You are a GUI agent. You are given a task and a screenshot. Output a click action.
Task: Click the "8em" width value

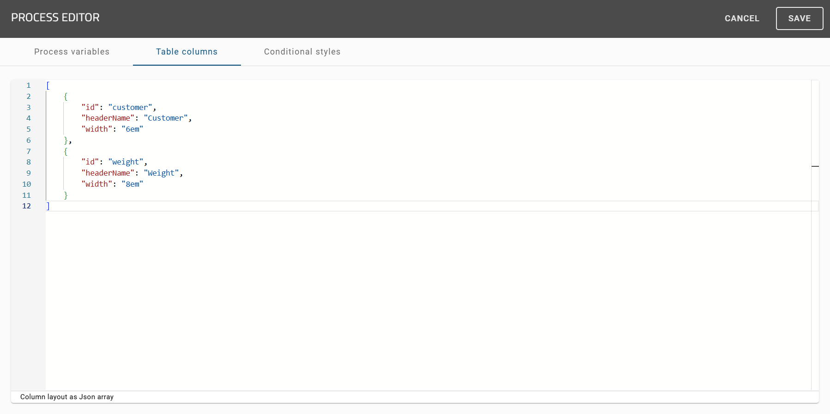tap(132, 184)
